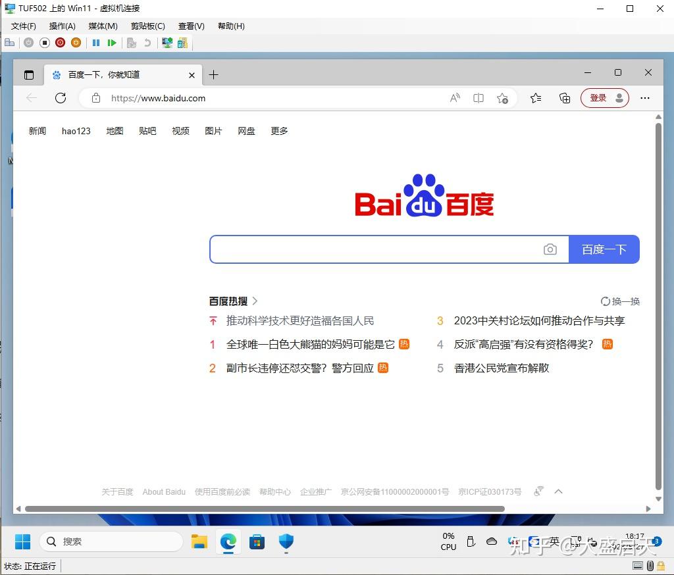Click the 百度一下 search button

(604, 249)
